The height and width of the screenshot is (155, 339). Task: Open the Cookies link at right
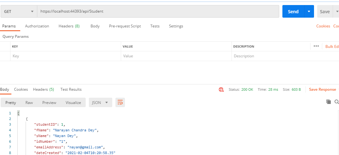323,26
